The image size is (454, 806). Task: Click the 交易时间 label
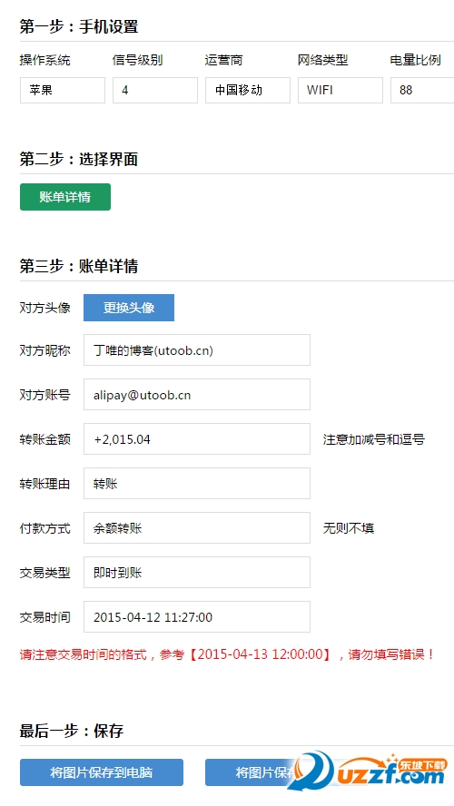[x=44, y=617]
